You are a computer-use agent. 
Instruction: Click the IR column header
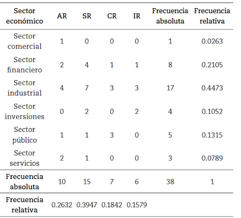137,16
